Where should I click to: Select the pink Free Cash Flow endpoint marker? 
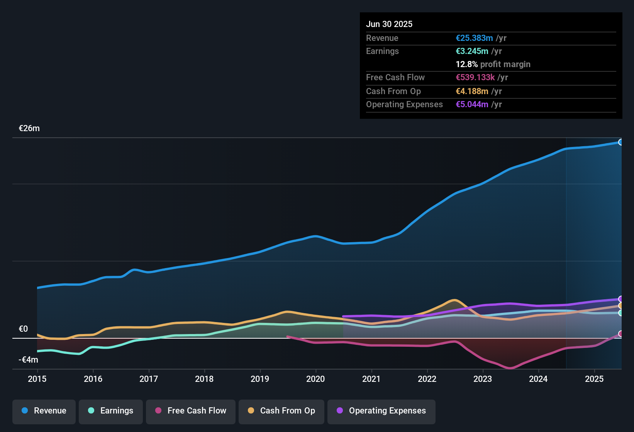[x=620, y=334]
